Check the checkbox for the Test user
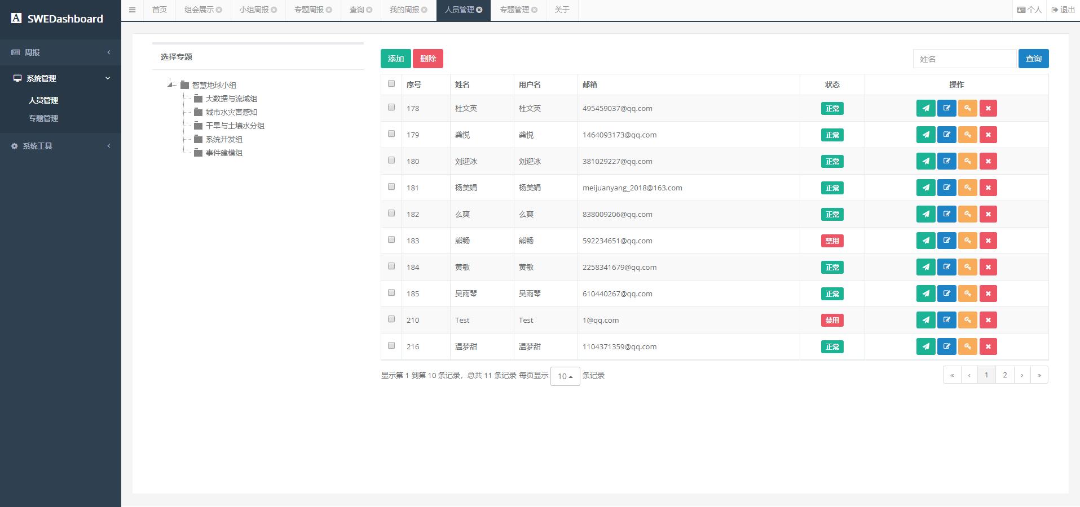 point(391,319)
